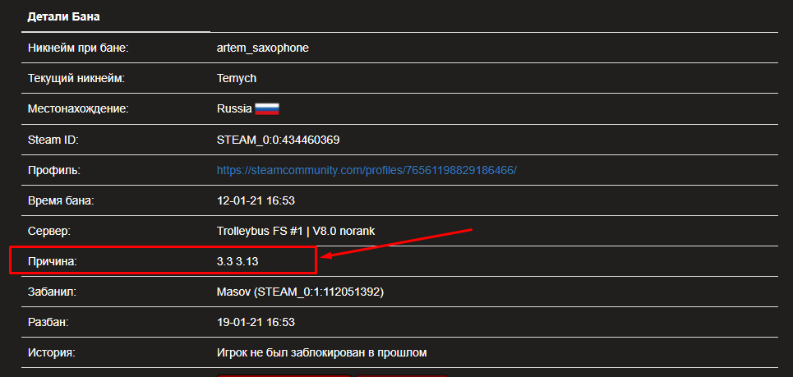This screenshot has width=793, height=377.
Task: Click the Russia location text
Action: pyautogui.click(x=233, y=109)
